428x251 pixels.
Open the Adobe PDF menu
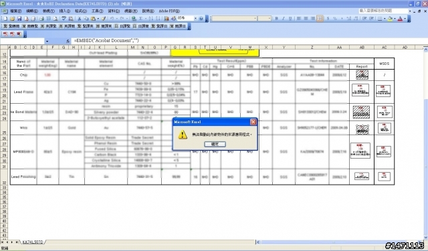click(x=169, y=11)
